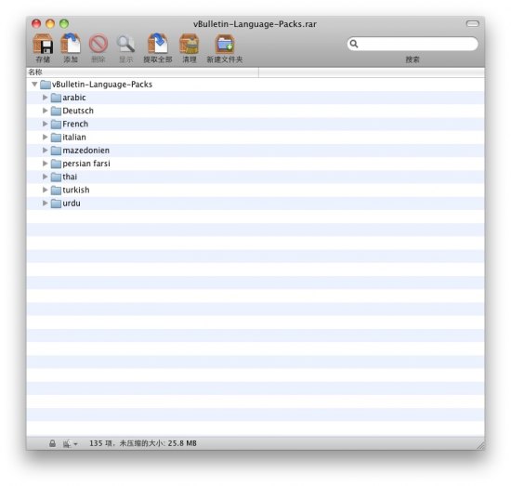Expand the italian folder
This screenshot has height=486, width=511.
[x=45, y=137]
